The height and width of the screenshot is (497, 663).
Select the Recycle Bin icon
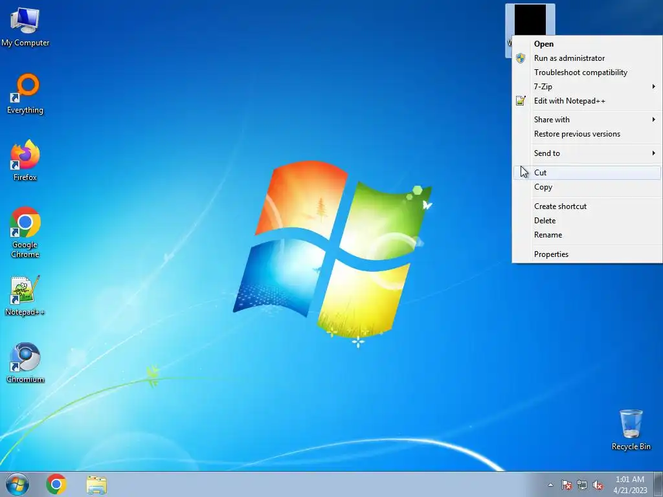click(631, 430)
